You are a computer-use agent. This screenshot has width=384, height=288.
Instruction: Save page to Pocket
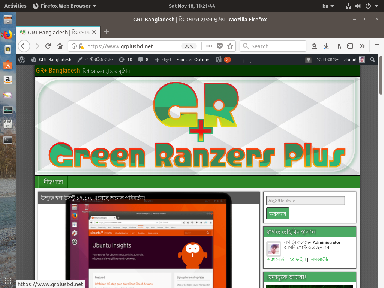[220, 46]
